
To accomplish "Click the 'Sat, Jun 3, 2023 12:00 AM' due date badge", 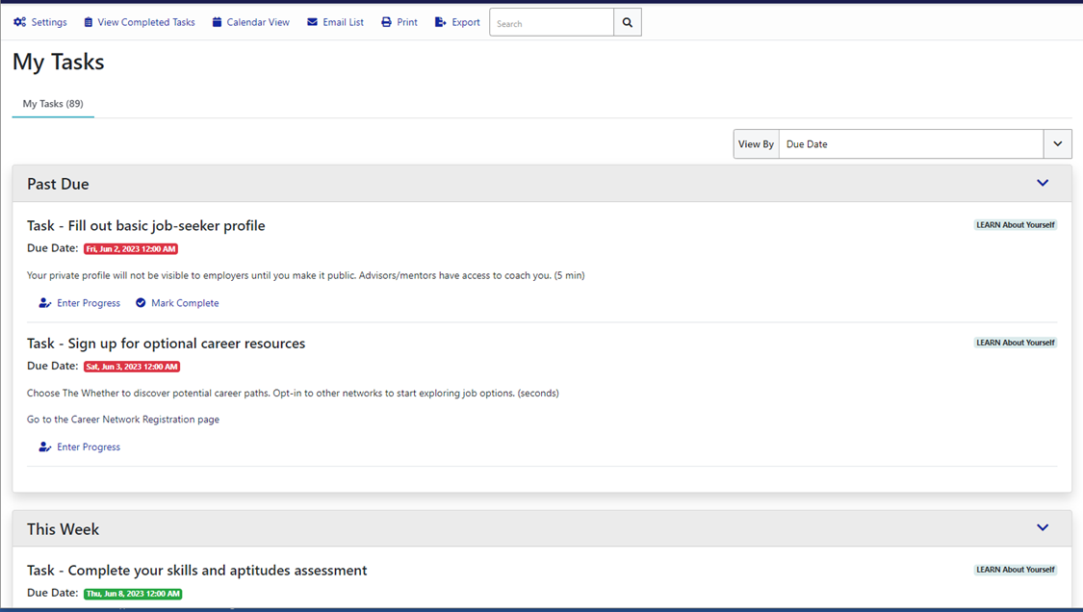I will tap(132, 367).
